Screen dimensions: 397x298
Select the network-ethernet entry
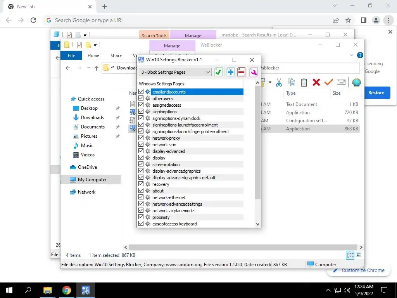point(169,198)
